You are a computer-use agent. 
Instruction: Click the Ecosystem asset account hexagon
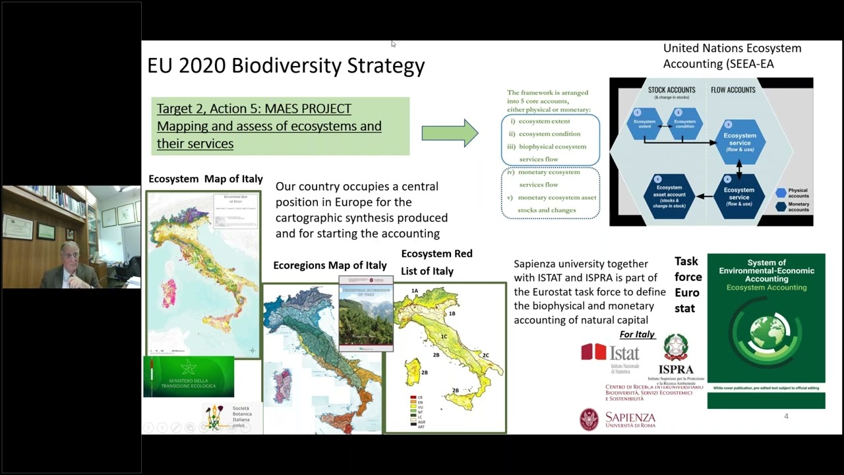669,196
